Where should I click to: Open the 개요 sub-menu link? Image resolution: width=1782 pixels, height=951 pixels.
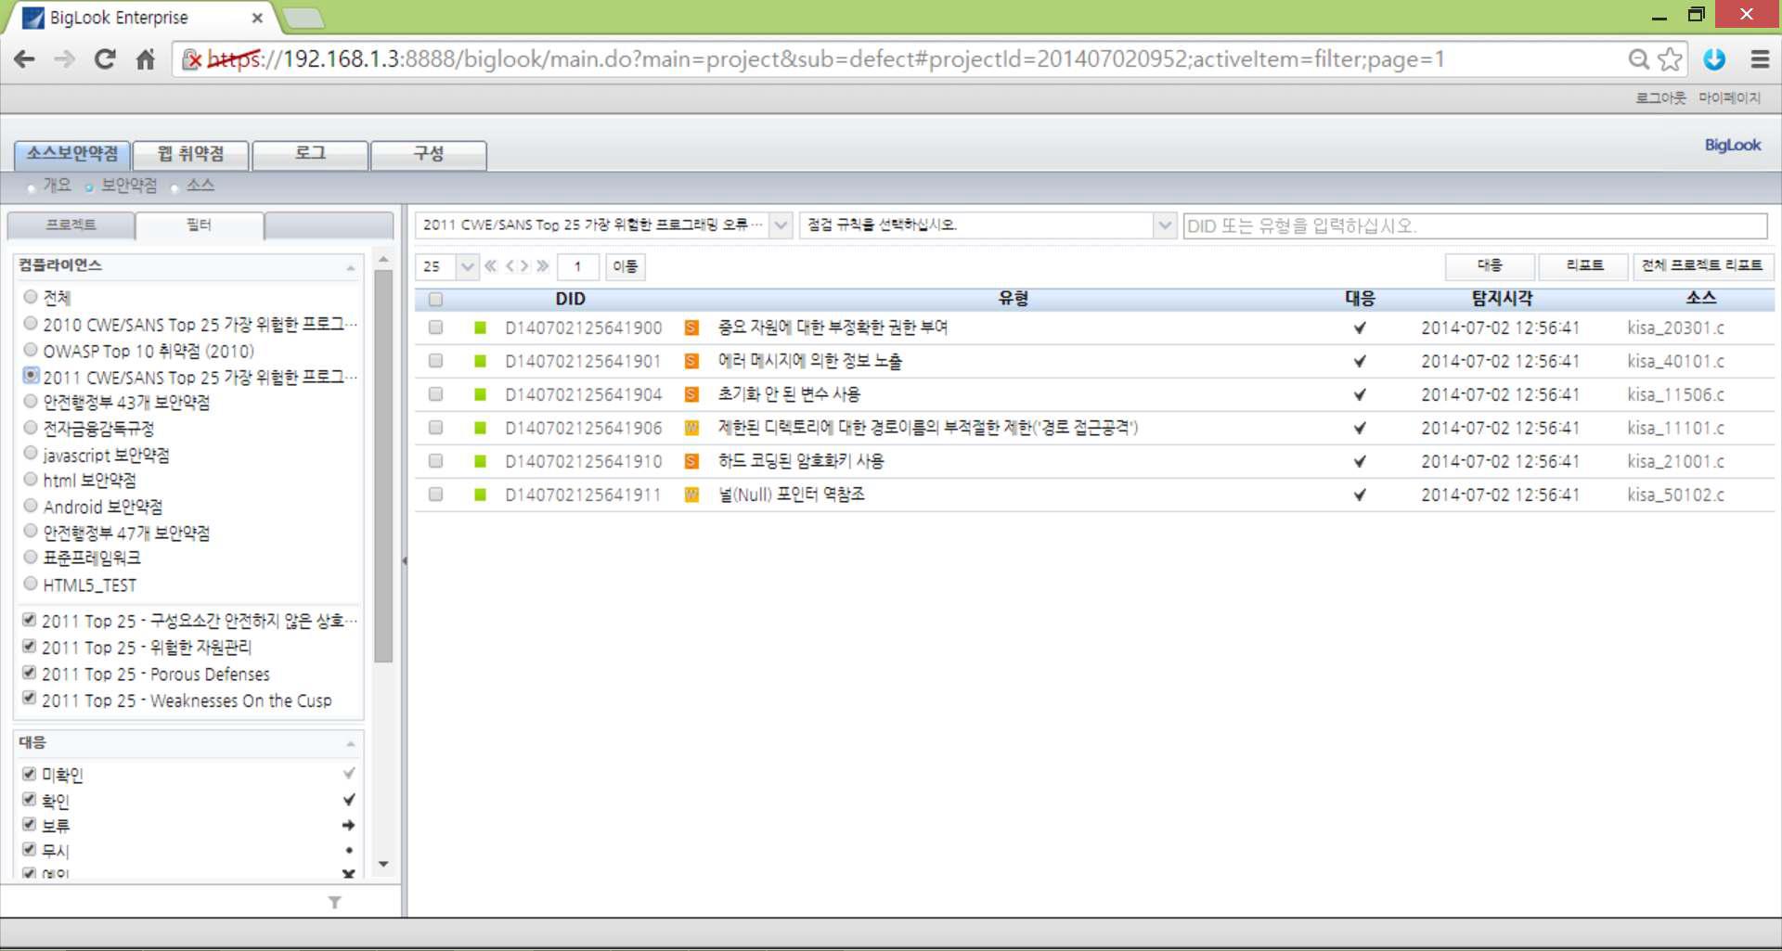point(57,185)
